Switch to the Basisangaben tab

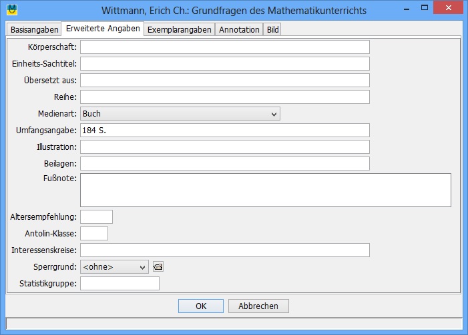coord(34,30)
